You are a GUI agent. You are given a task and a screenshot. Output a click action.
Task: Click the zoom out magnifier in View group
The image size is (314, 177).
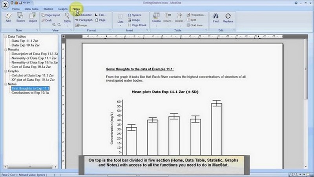point(59,25)
